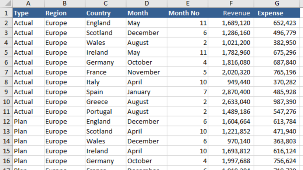The width and height of the screenshot is (303, 170).
Task: Select revenue value 1,604,664
Action: pos(231,122)
